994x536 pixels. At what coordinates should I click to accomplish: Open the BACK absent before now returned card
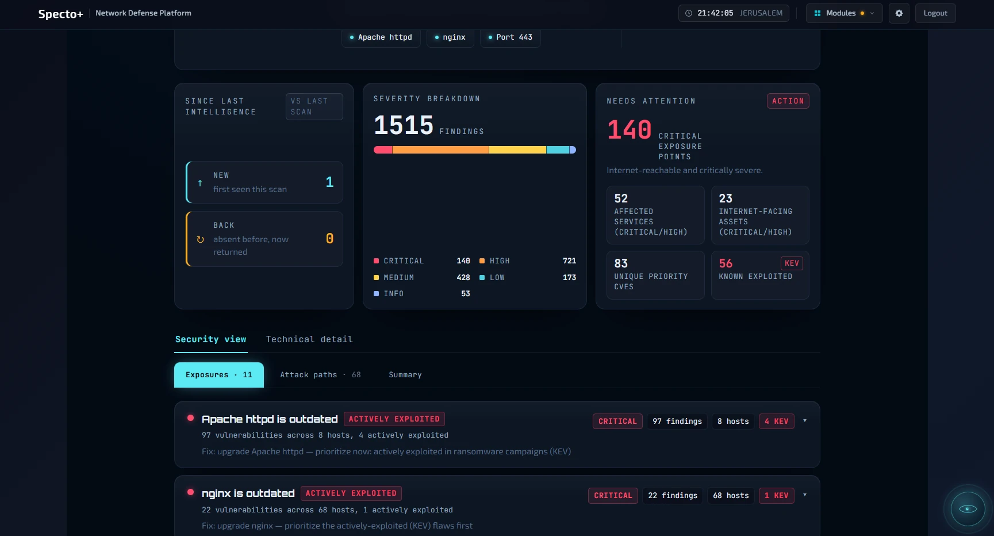click(x=264, y=239)
